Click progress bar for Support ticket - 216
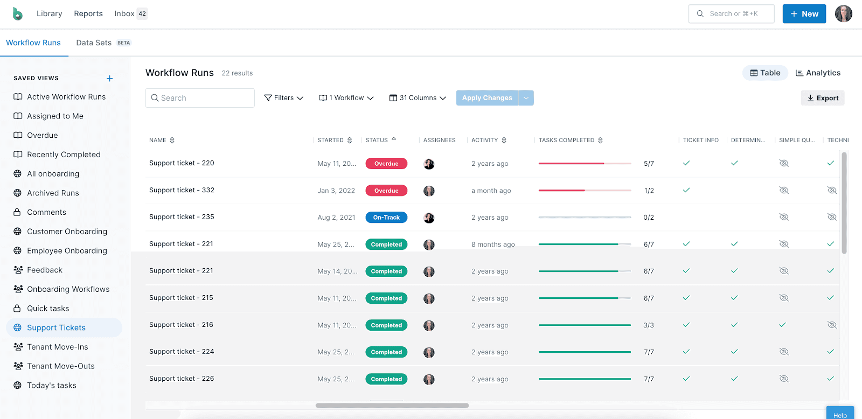The height and width of the screenshot is (419, 862). point(585,325)
